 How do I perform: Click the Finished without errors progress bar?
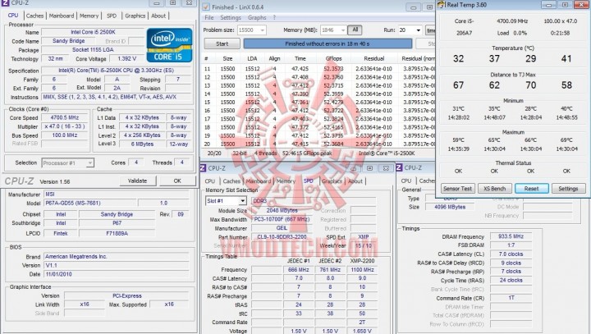[328, 43]
